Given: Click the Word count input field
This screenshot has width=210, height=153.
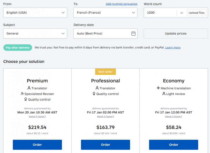Looking at the screenshot, I should (x=160, y=13).
